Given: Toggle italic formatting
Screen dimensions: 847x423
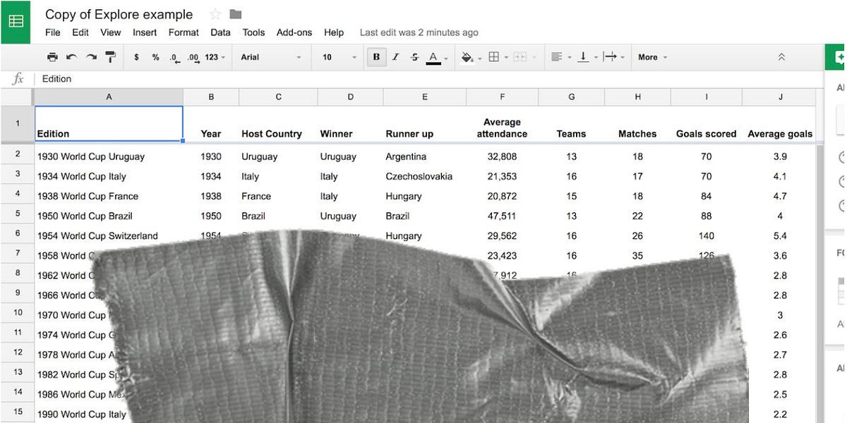Looking at the screenshot, I should 395,57.
